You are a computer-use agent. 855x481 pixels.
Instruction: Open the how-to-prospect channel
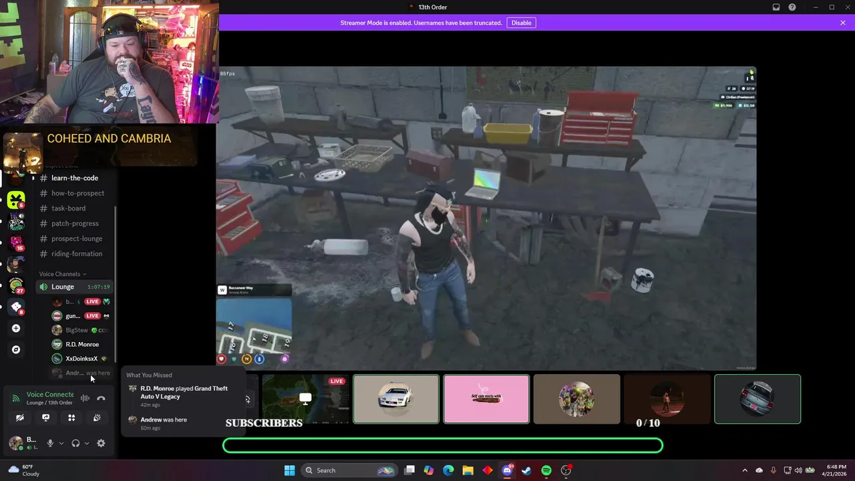[75, 193]
